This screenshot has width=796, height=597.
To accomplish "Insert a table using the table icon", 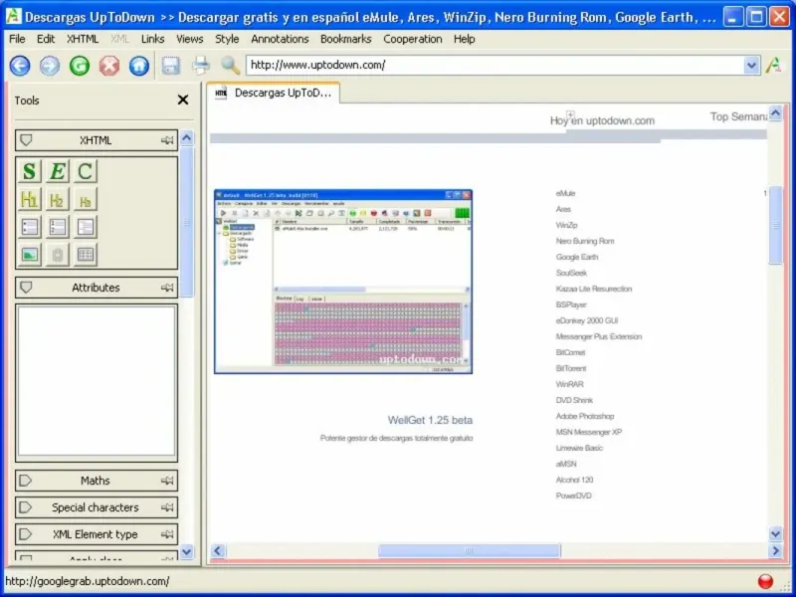I will click(86, 255).
